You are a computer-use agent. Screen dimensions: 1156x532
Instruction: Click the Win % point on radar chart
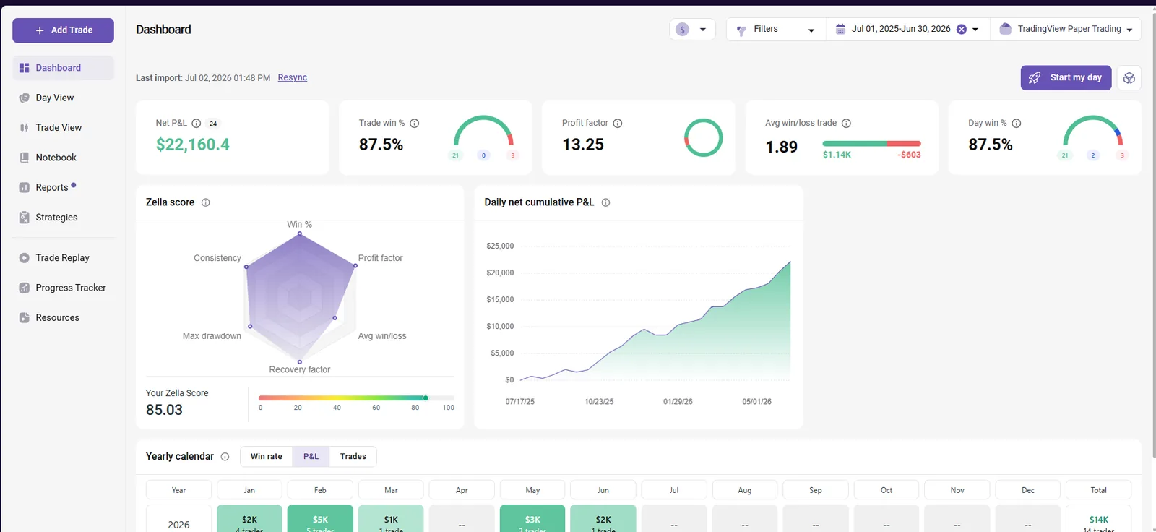click(300, 233)
